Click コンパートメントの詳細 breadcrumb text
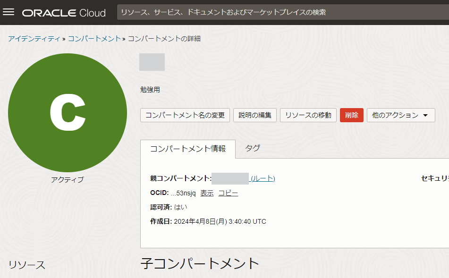 164,39
